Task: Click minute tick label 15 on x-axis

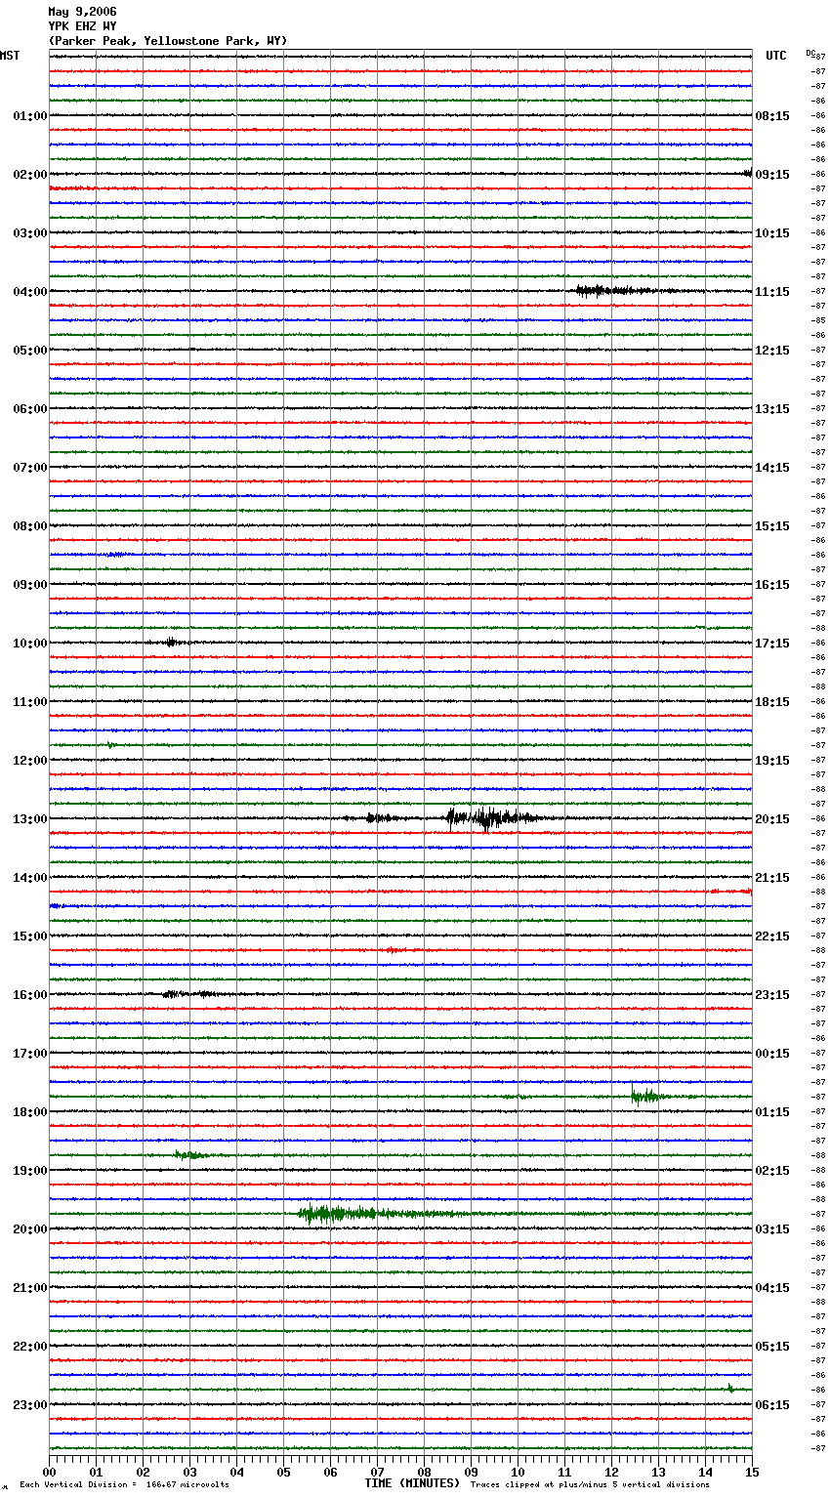Action: pos(752,1472)
